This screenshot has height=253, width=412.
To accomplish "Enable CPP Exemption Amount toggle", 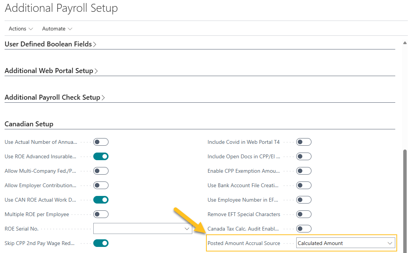I will [x=303, y=170].
